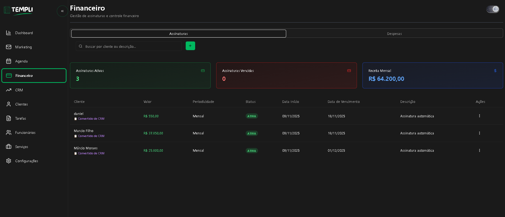Click the ATIVA badge for Márcio Moraes
This screenshot has height=217, width=505.
[252, 151]
